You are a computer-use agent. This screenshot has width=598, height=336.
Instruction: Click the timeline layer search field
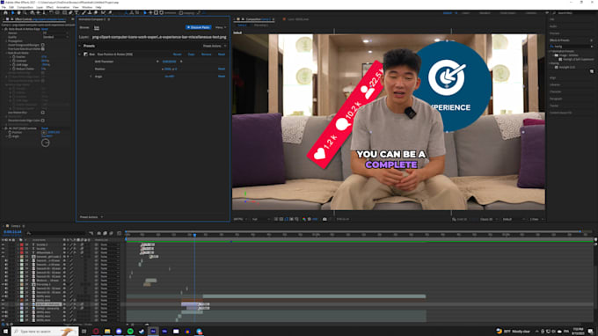coord(56,233)
